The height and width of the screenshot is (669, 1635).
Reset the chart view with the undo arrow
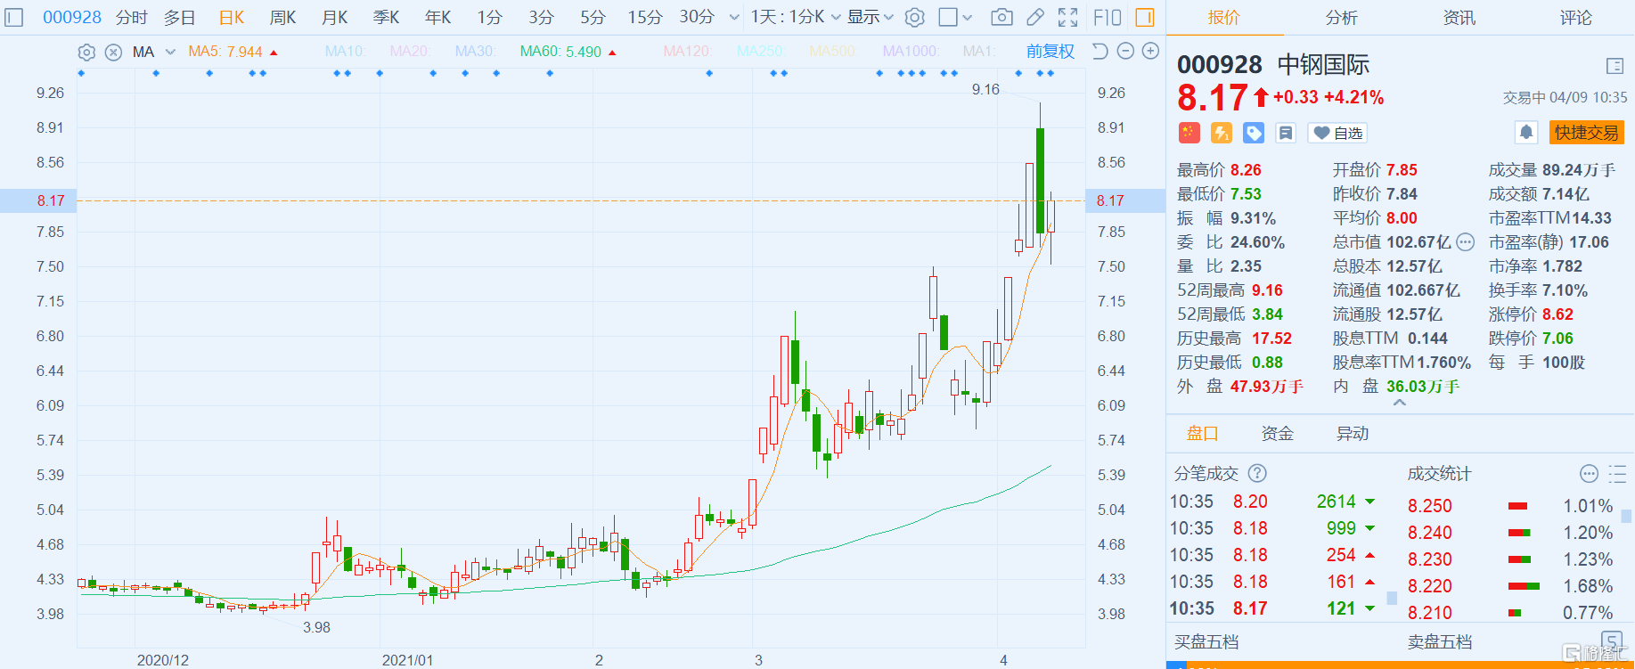coord(1100,51)
